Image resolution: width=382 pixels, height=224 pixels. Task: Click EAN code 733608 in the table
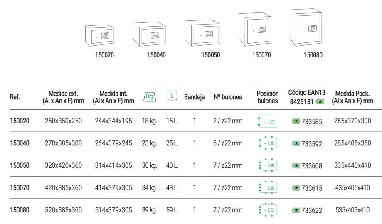(312, 166)
